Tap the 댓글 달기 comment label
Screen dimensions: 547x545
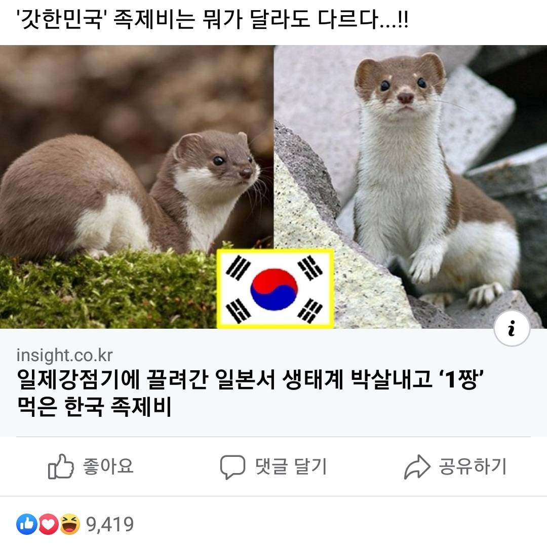291,466
